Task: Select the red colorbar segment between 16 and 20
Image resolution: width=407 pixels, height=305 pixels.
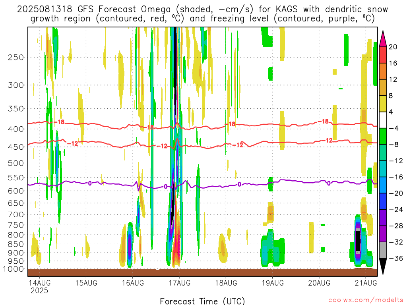Action: pos(383,55)
